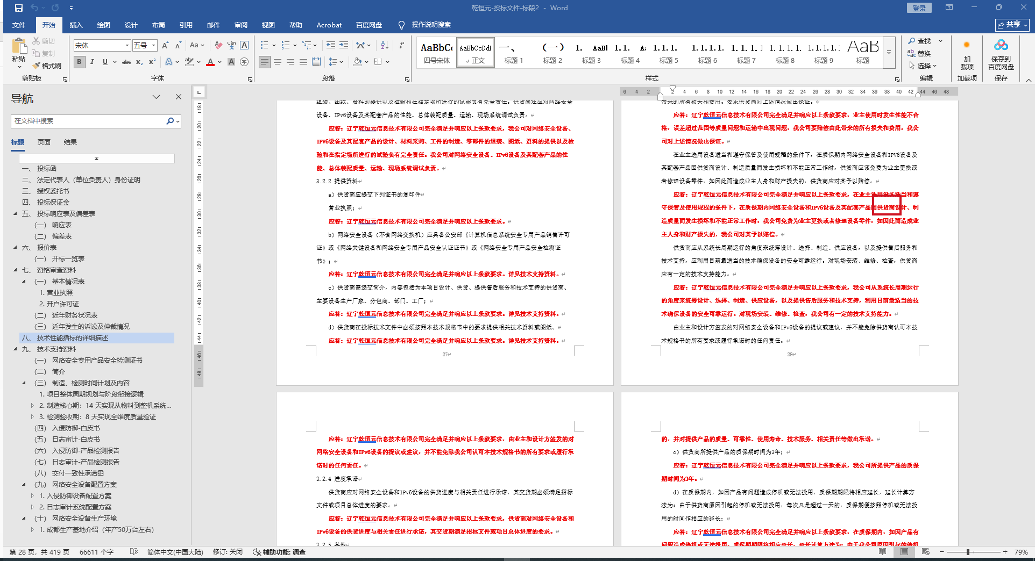This screenshot has height=561, width=1035.
Task: Apply the 四号宋体 style
Action: (x=437, y=53)
